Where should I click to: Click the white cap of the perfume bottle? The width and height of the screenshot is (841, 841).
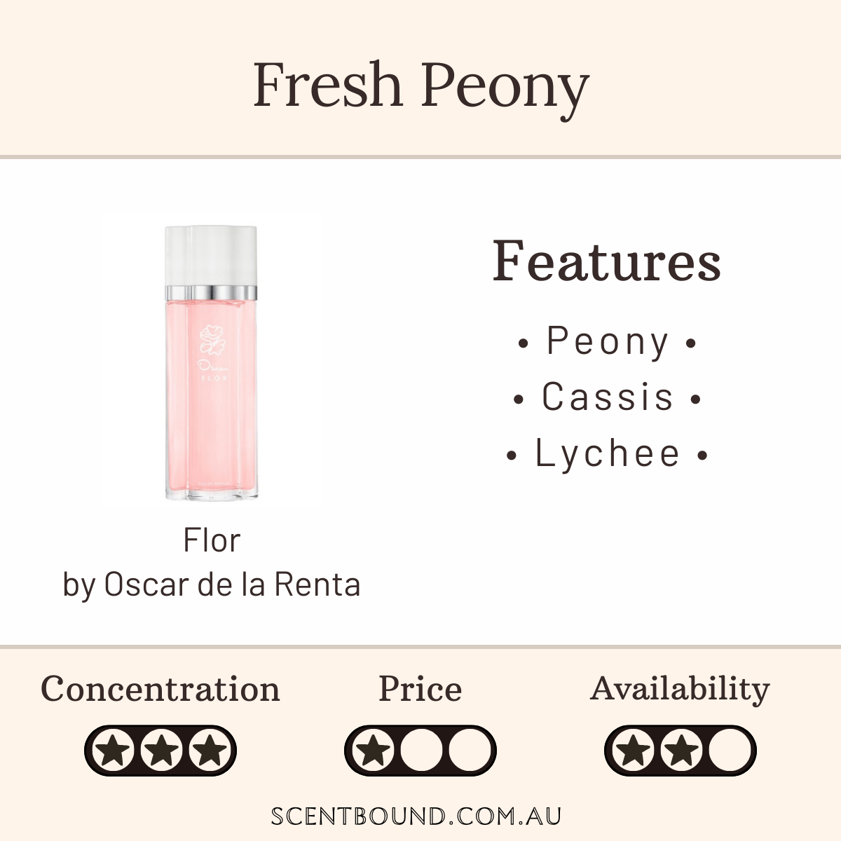(211, 256)
